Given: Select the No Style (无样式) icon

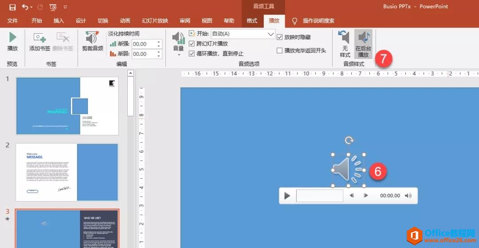Looking at the screenshot, I should (x=345, y=44).
